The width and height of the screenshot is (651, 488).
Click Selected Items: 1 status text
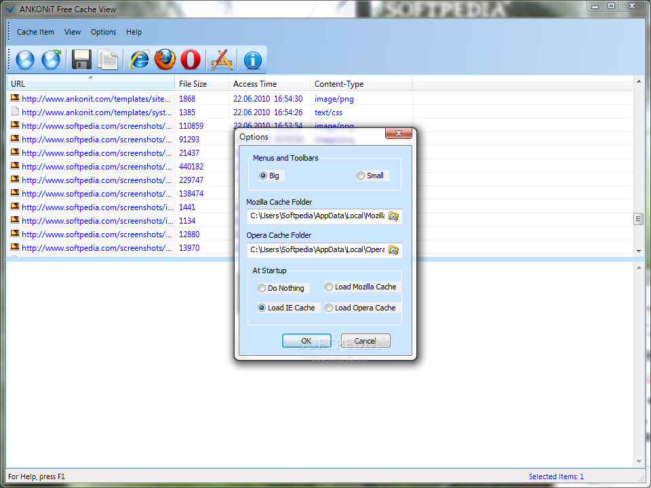click(556, 476)
